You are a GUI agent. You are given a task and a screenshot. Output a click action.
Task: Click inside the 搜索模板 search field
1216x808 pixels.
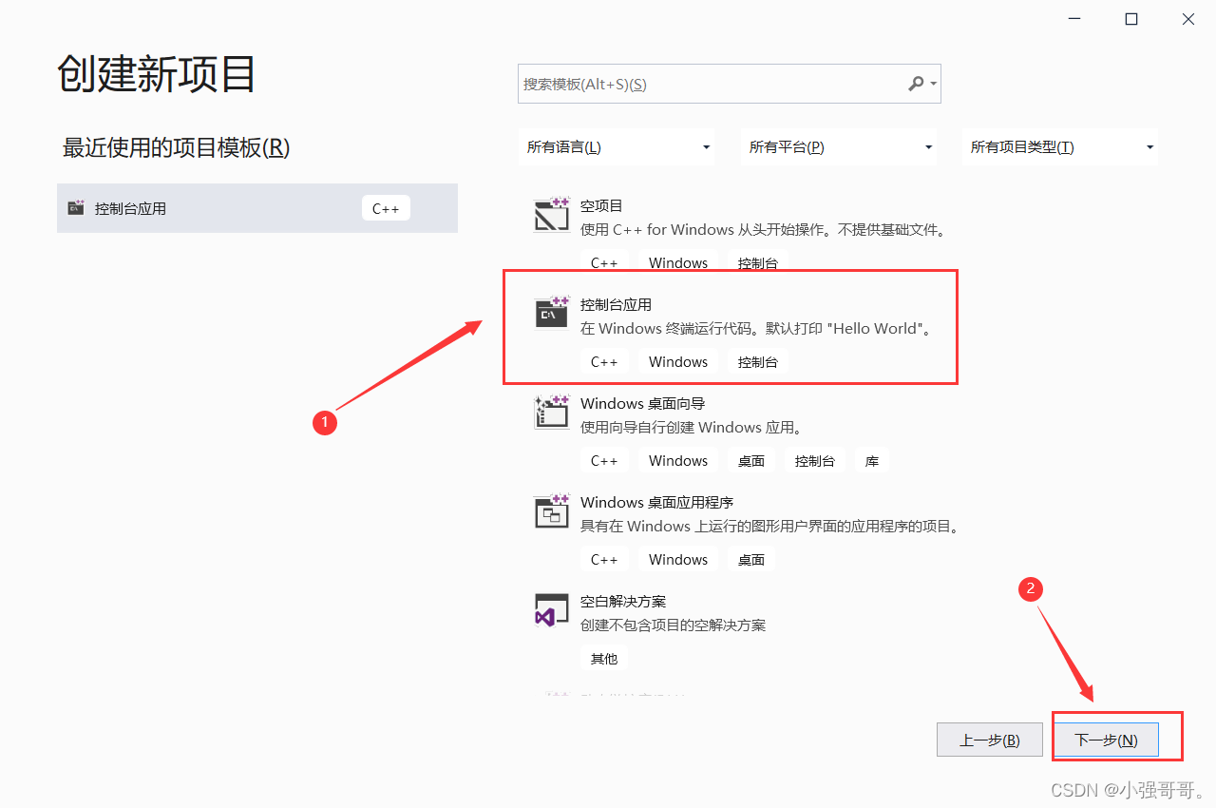point(712,84)
